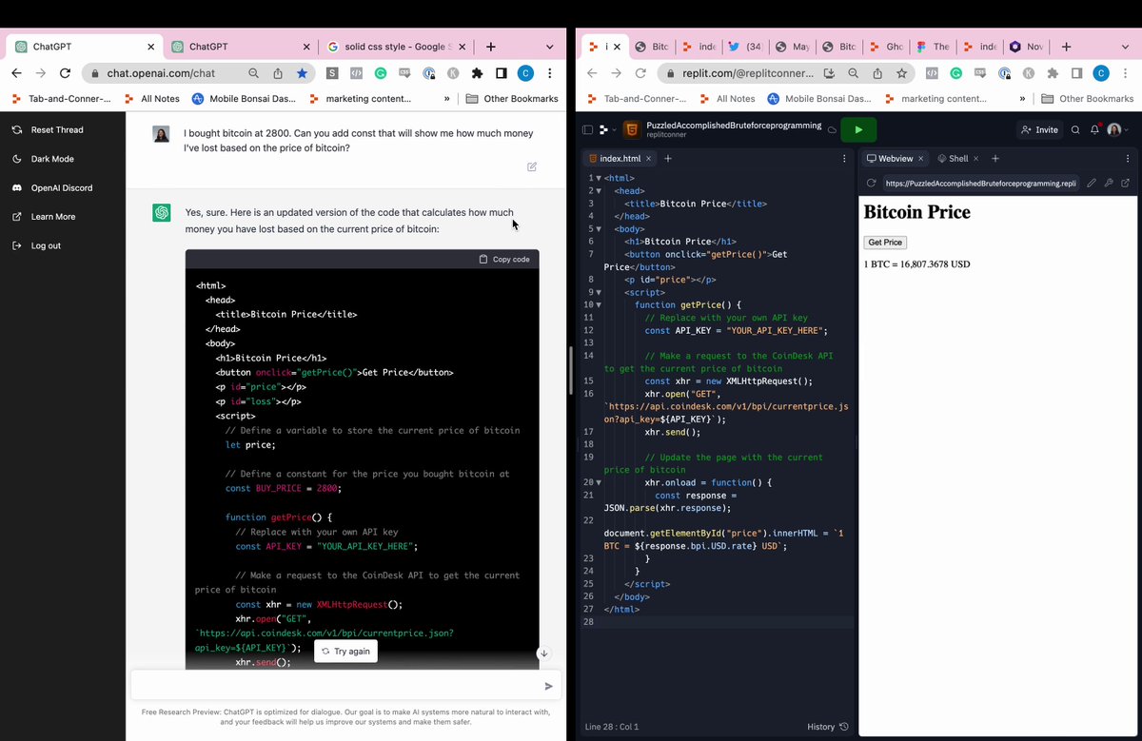Open Extensions puzzle icon in left browser

point(476,73)
